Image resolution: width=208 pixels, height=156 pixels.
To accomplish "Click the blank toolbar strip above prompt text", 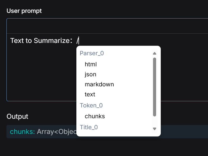I will click(103, 26).
